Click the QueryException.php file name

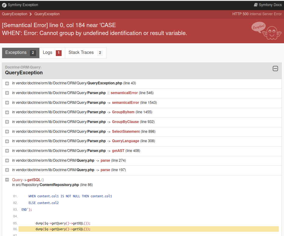[105, 83]
